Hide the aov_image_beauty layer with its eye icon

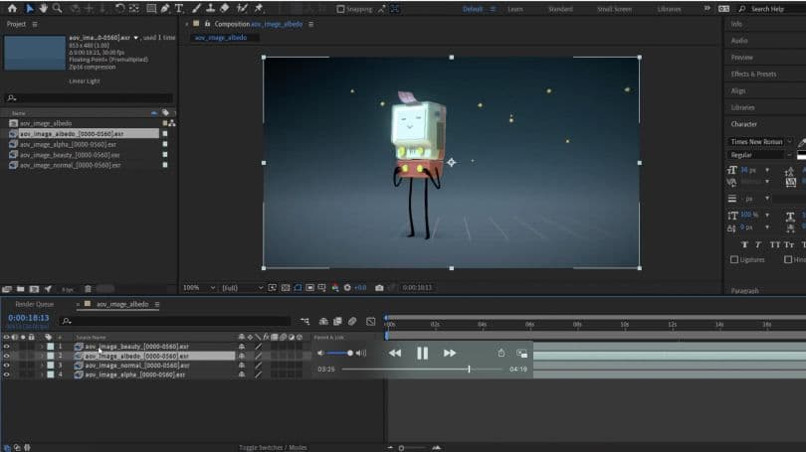[7, 346]
